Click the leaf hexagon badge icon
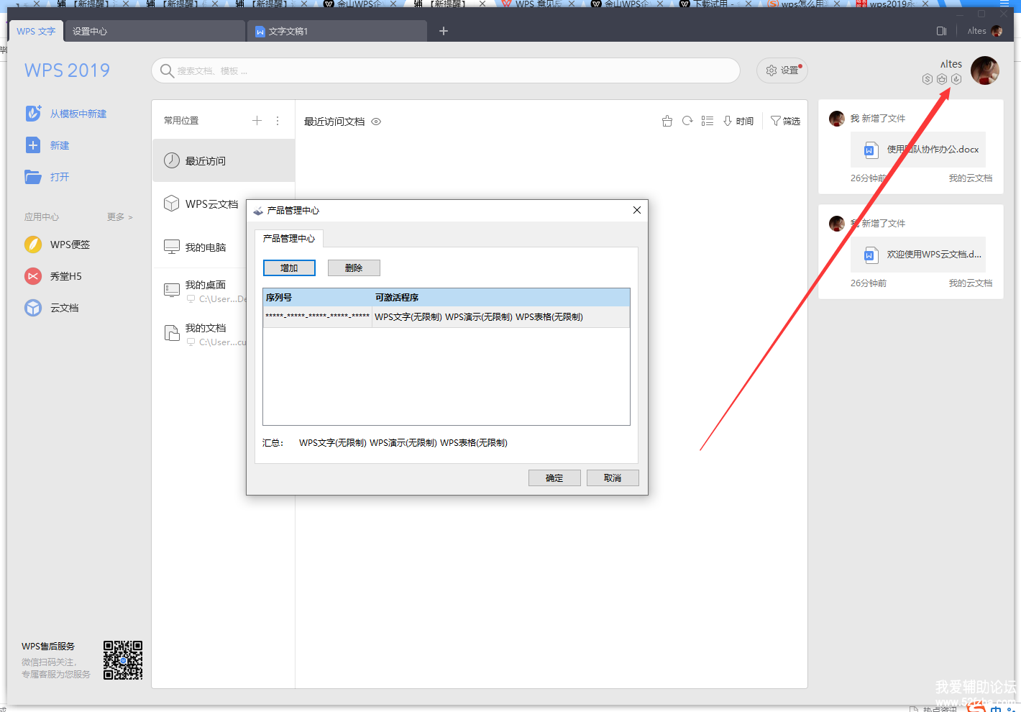The image size is (1021, 712). 956,79
